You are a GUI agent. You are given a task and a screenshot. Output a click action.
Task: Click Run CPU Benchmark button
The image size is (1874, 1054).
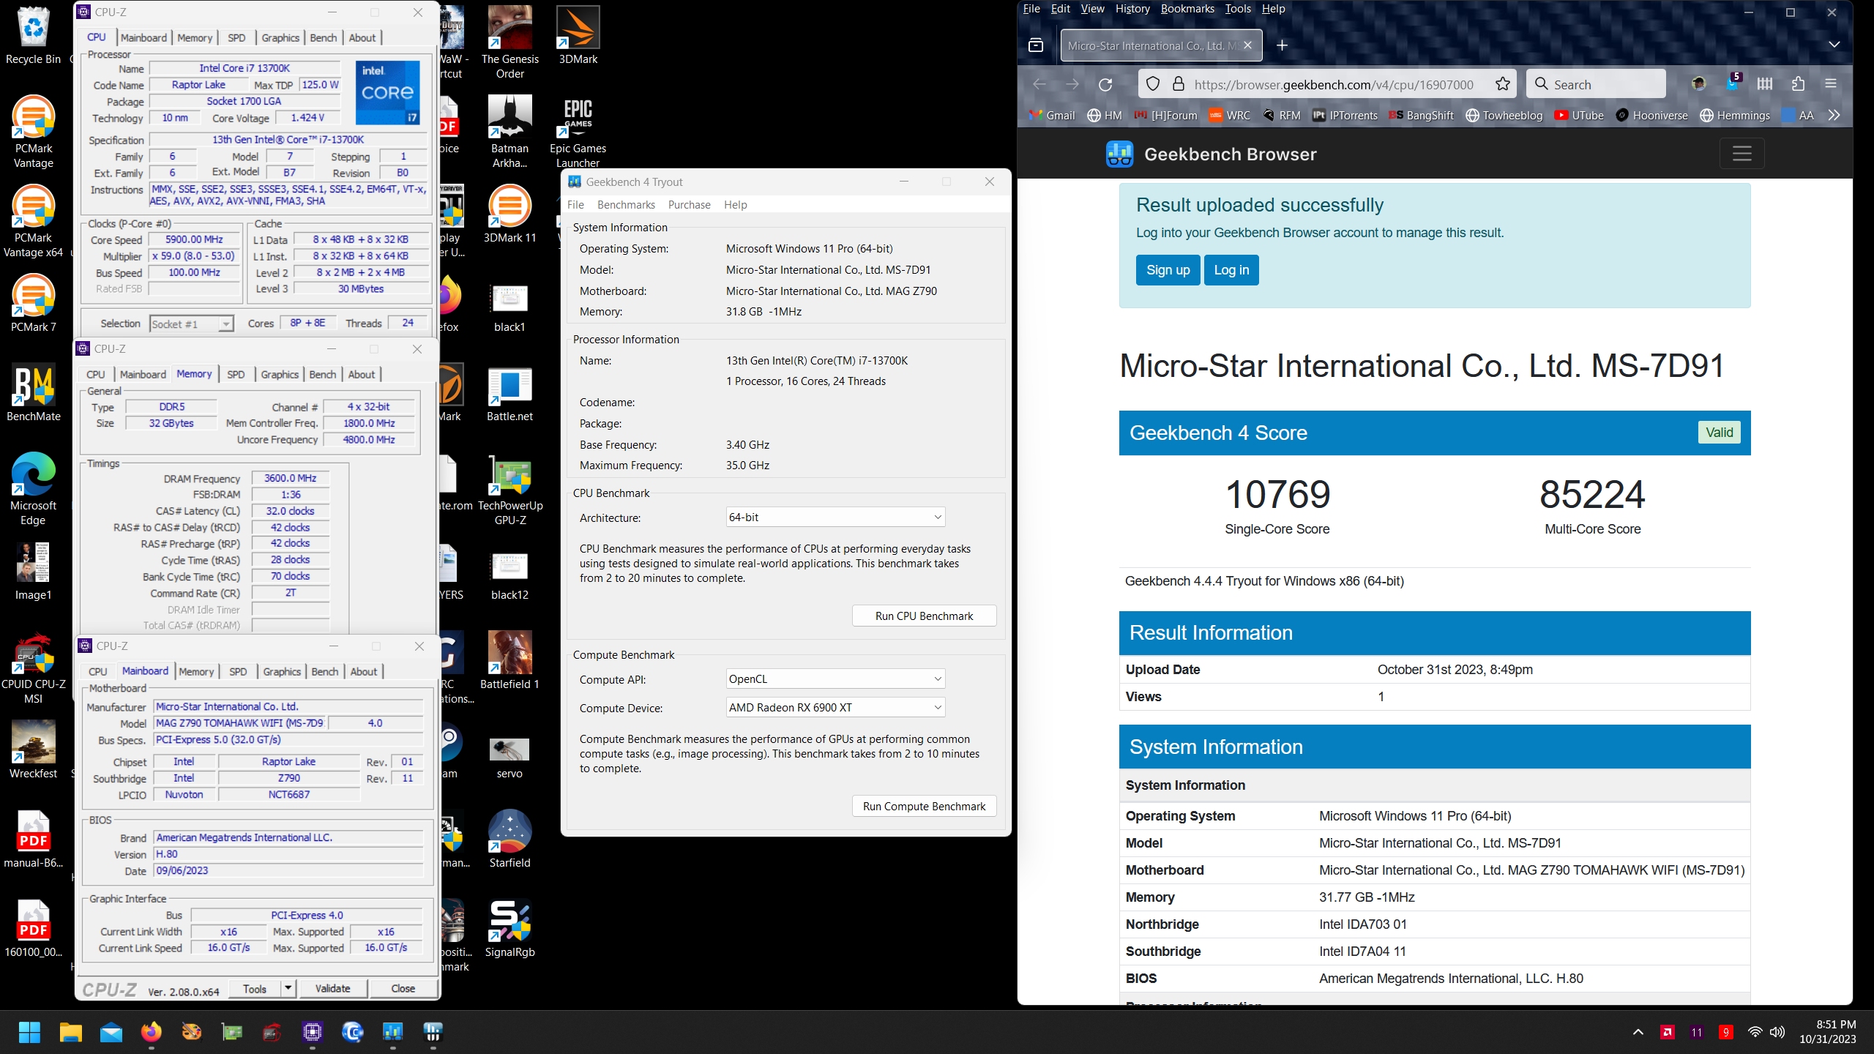[924, 616]
